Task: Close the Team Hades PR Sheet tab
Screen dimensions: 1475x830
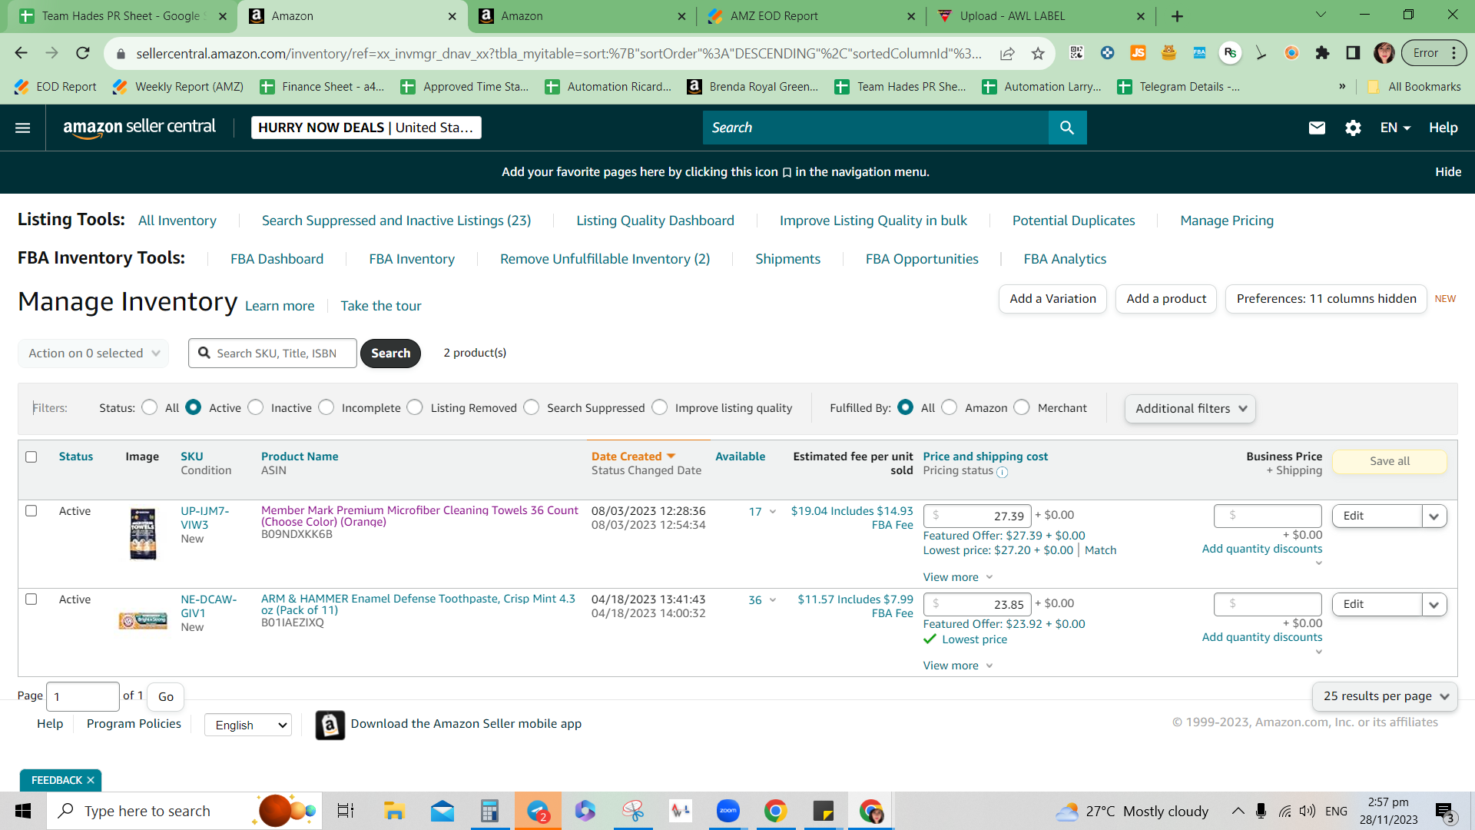Action: pyautogui.click(x=223, y=16)
